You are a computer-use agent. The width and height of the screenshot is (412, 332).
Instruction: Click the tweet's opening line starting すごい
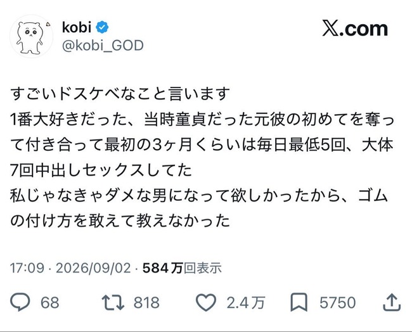[120, 94]
